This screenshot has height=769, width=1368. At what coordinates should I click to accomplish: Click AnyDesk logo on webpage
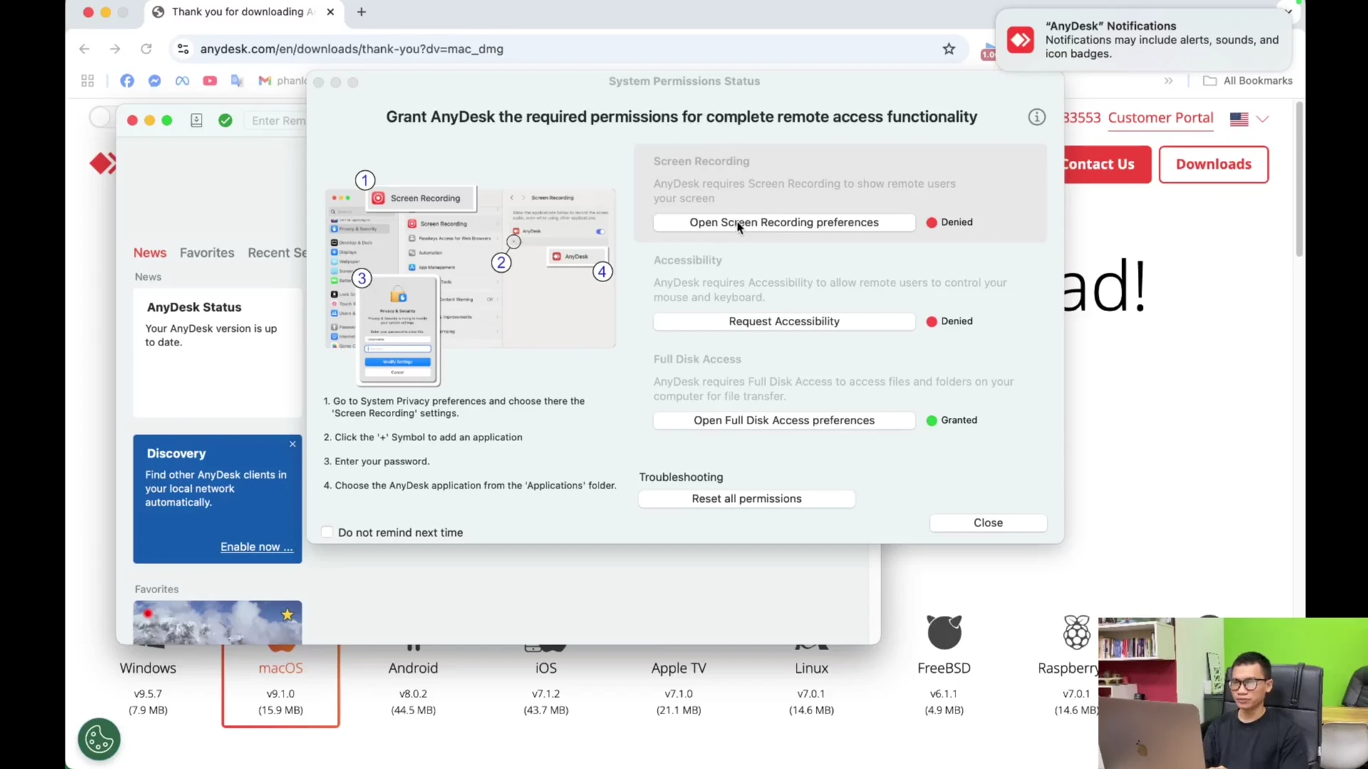click(x=102, y=164)
